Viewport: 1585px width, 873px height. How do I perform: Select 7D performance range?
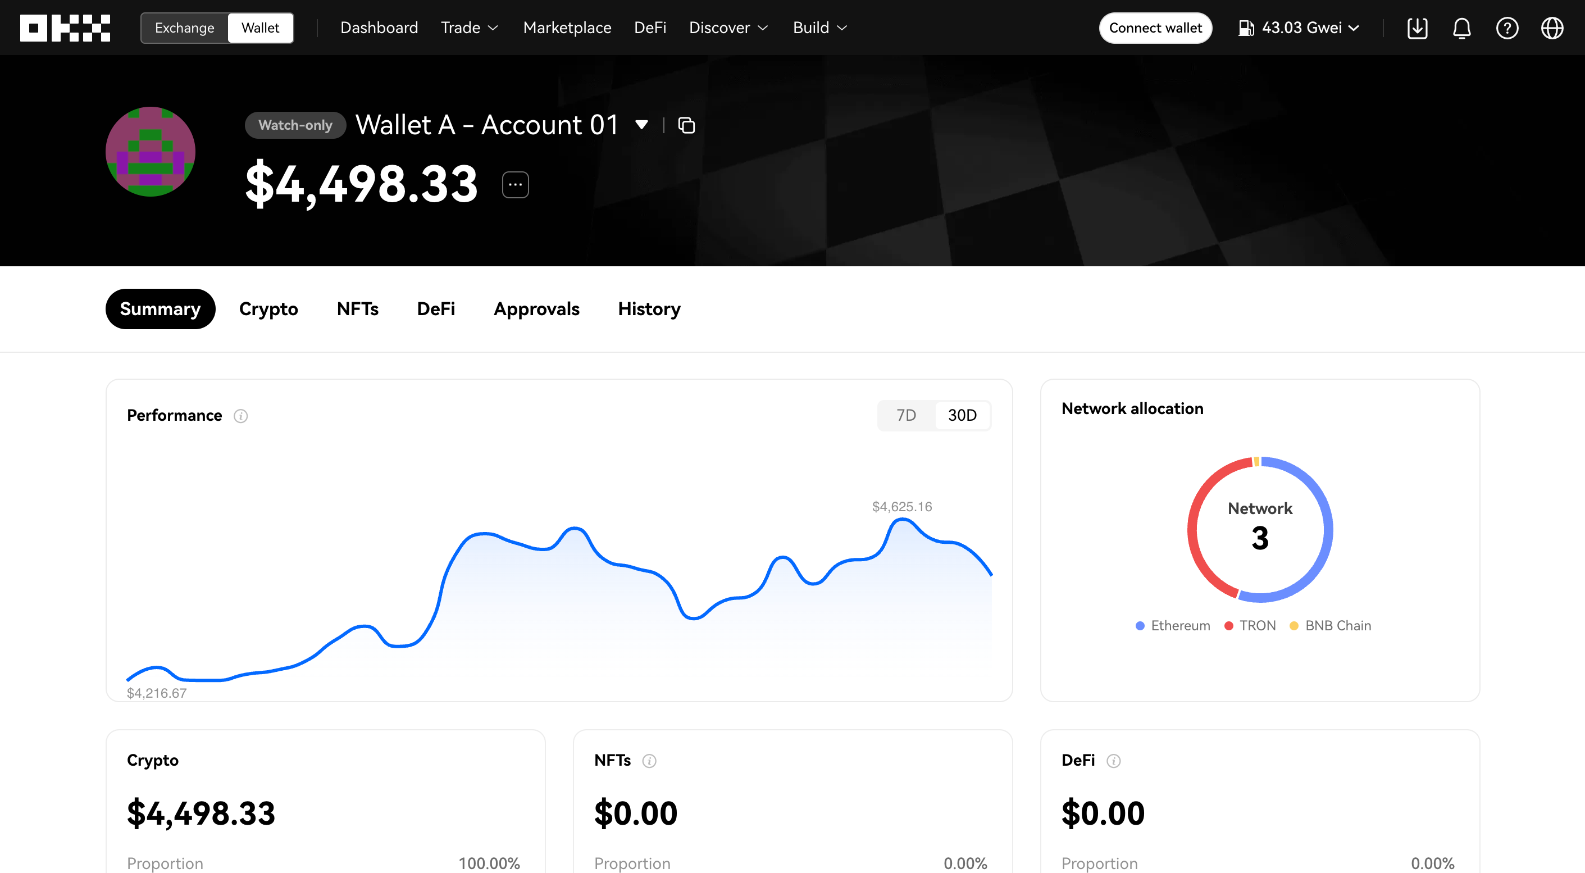pos(906,415)
